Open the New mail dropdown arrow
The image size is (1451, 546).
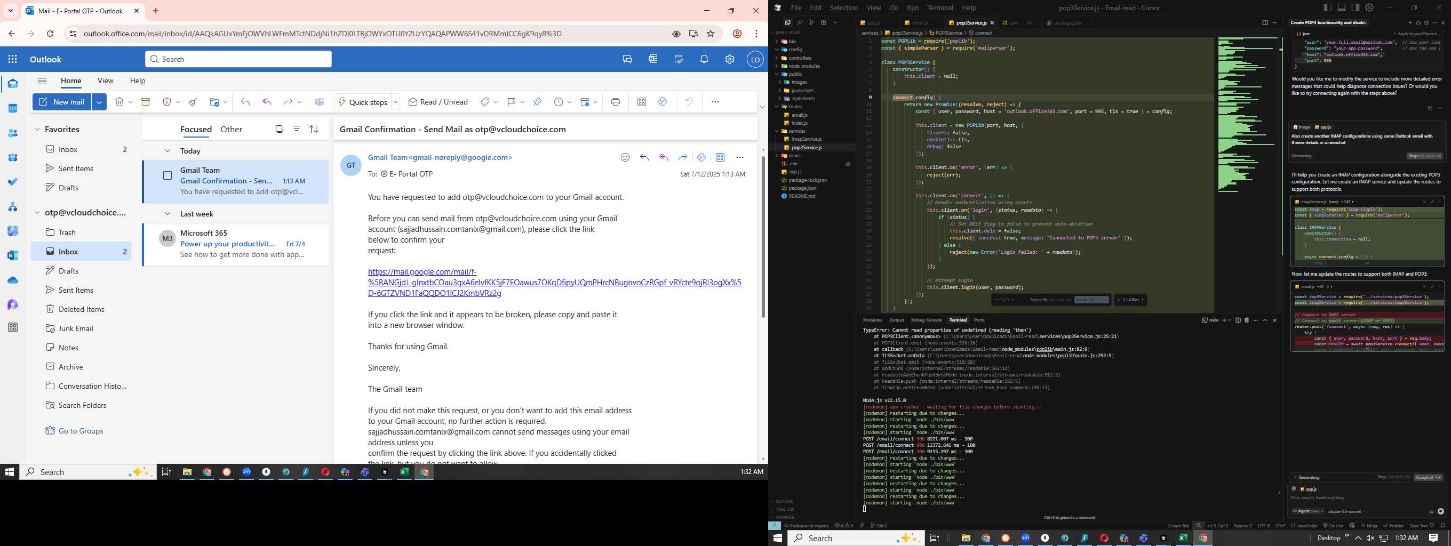[x=99, y=102]
